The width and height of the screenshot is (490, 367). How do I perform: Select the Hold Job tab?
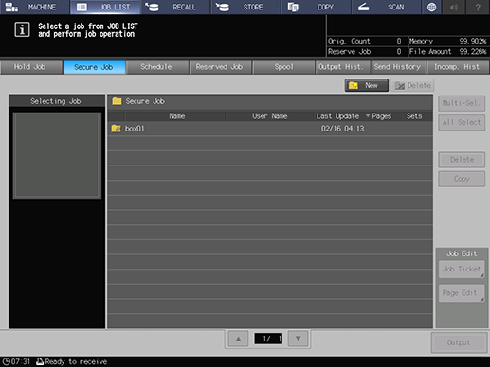pos(31,67)
